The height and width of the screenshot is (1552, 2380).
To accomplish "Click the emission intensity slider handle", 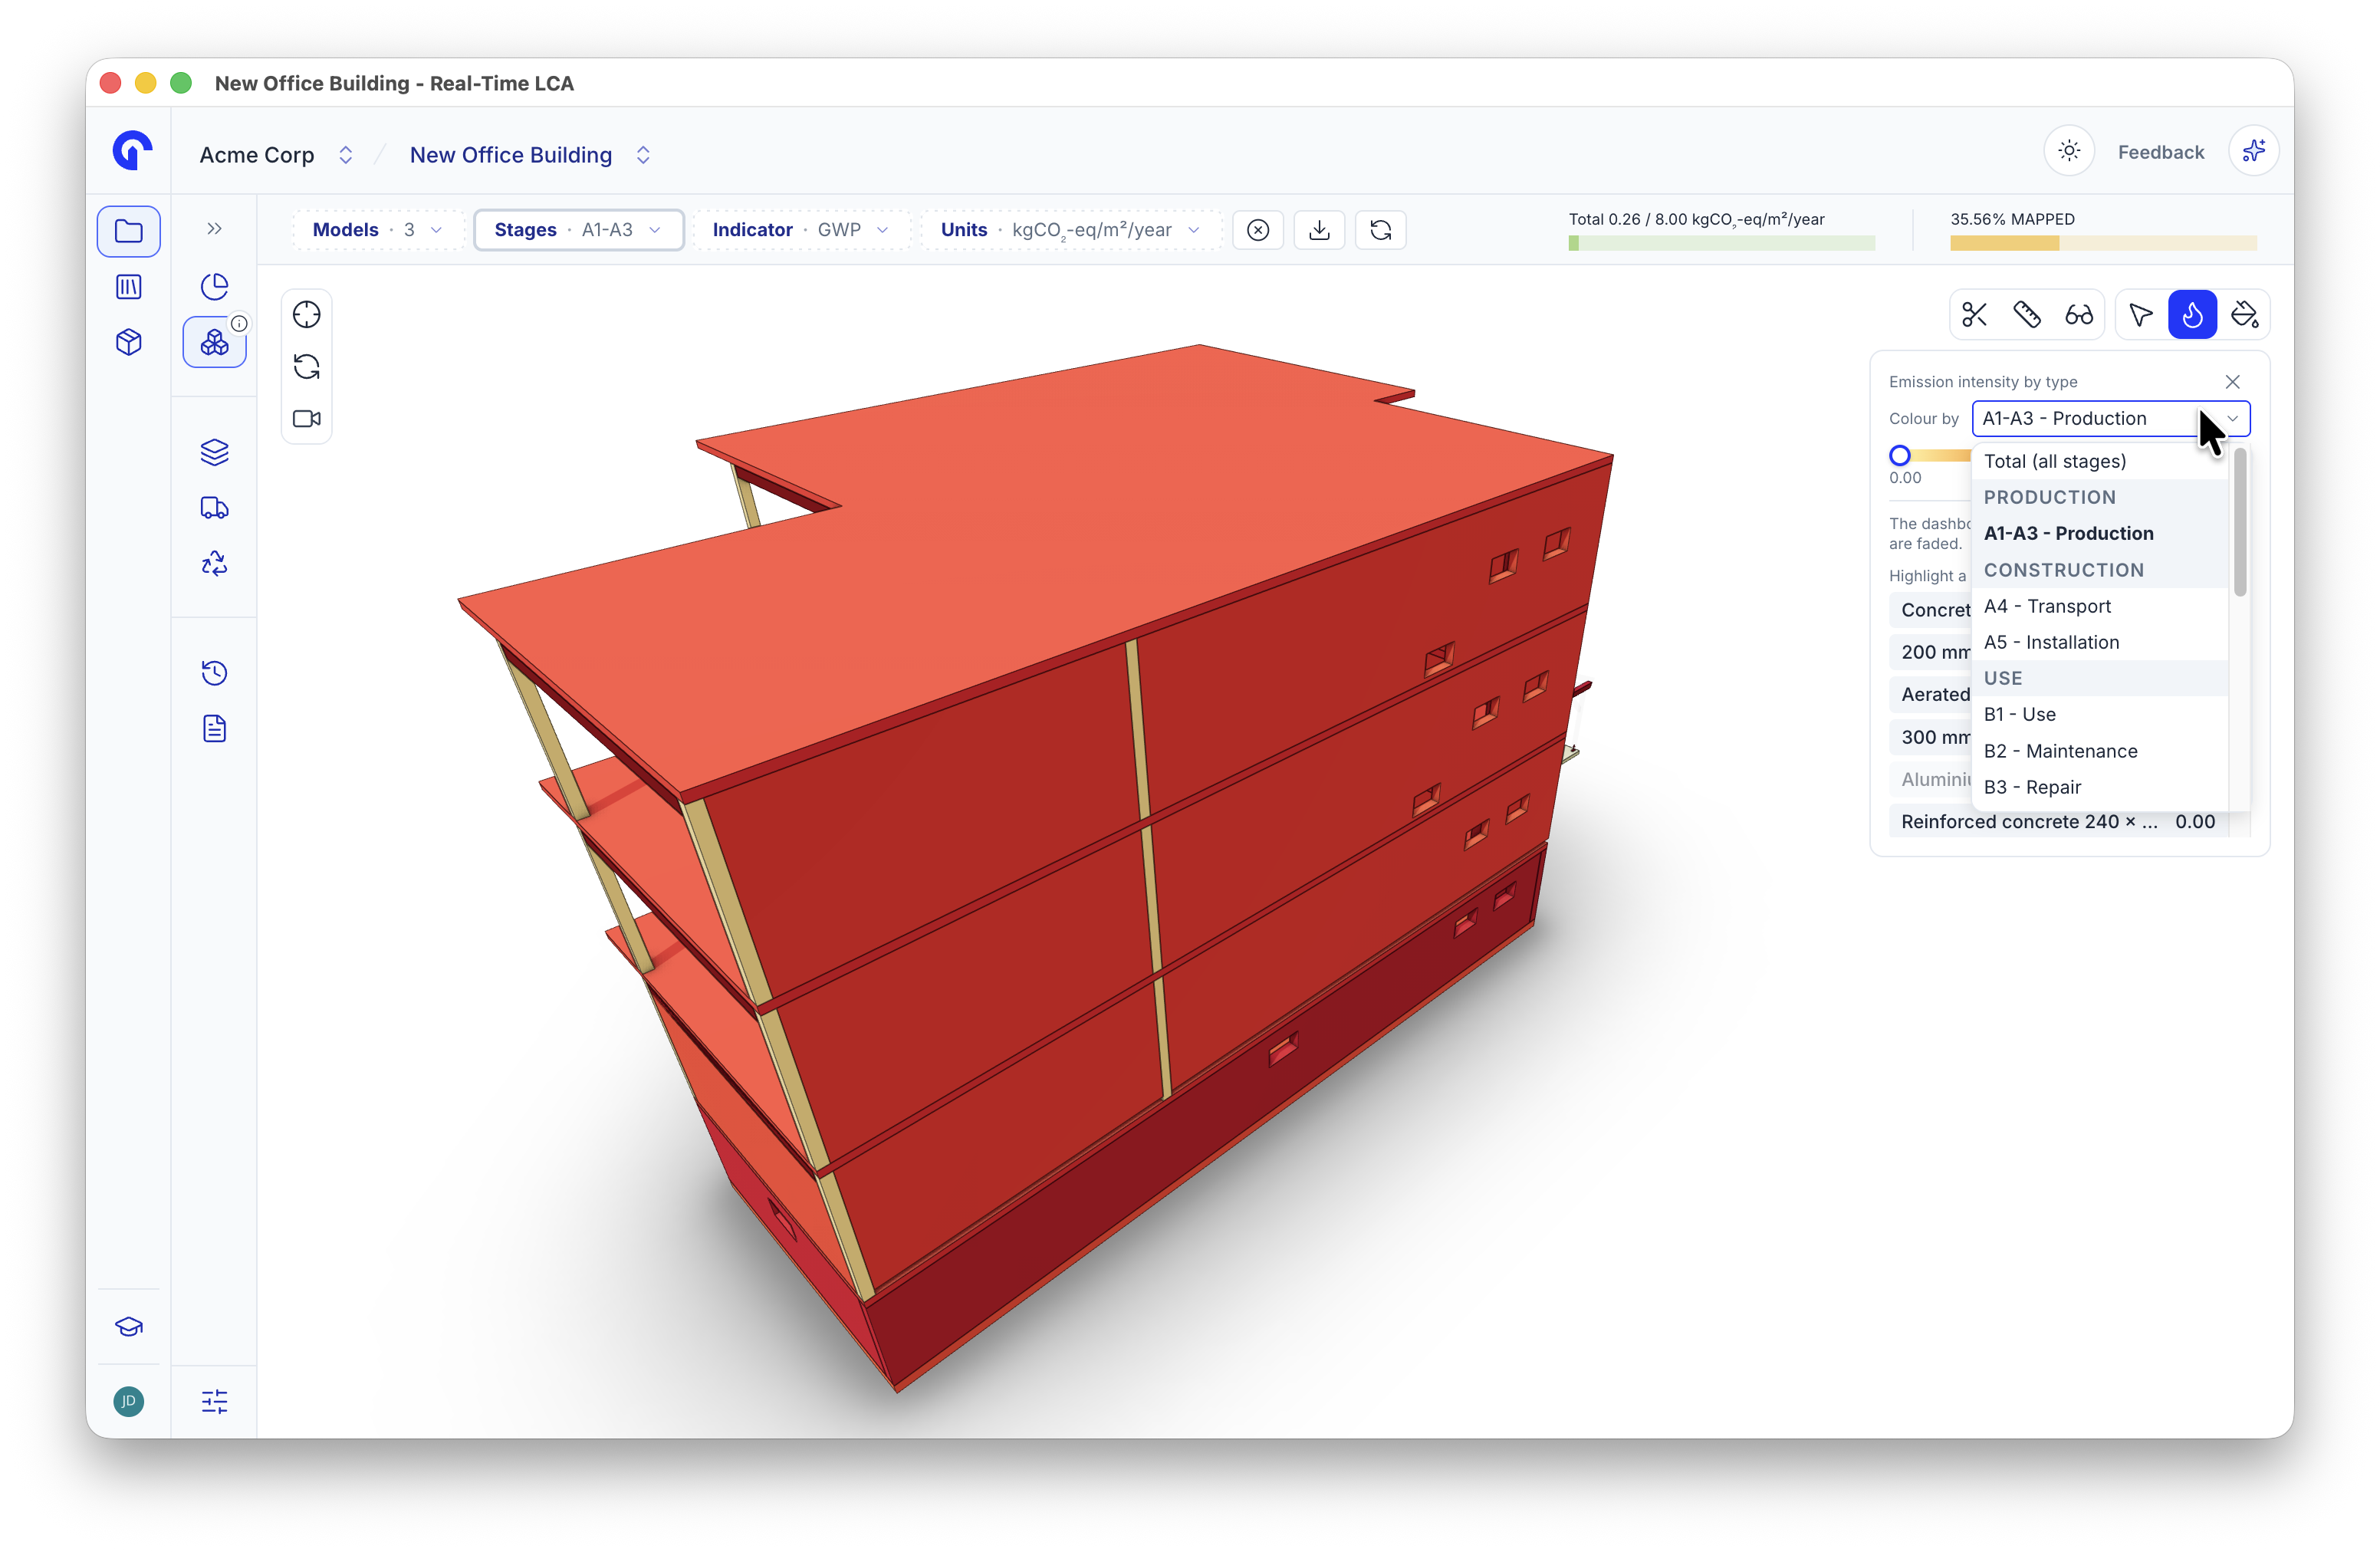I will (x=1900, y=455).
